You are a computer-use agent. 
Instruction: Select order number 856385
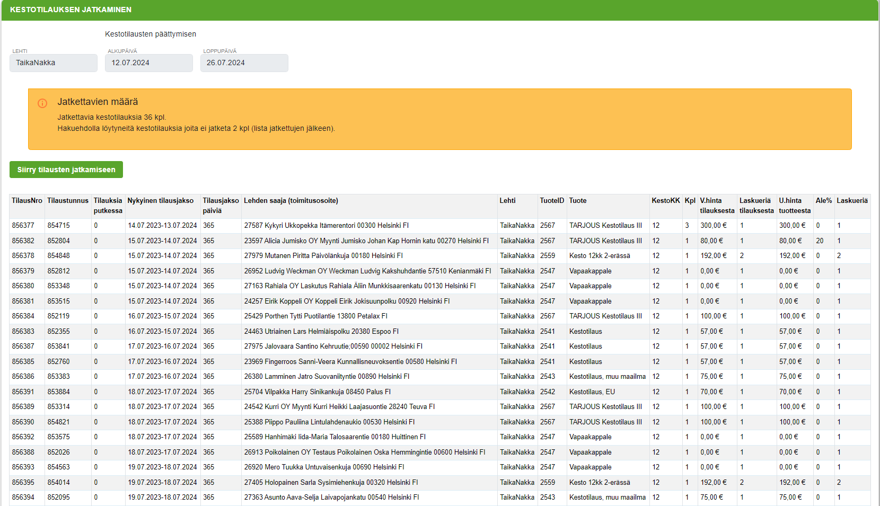[x=23, y=361]
